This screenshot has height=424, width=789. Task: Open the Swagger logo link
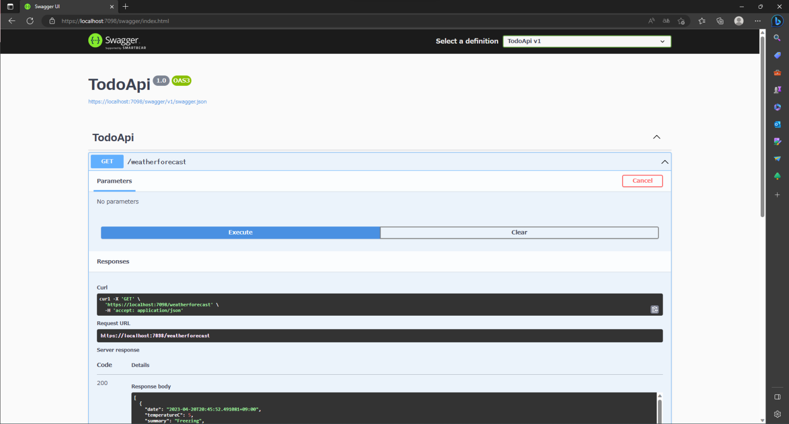coord(117,41)
